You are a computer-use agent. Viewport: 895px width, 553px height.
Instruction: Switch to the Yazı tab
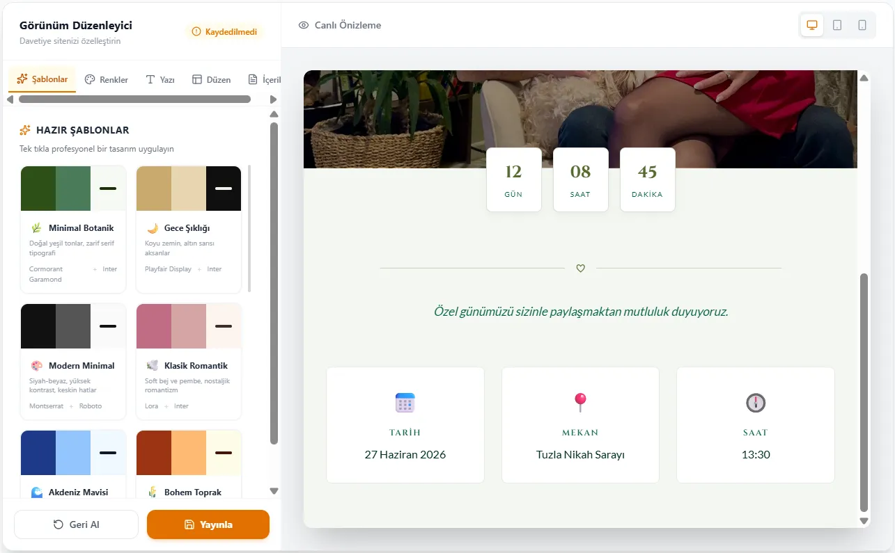coord(159,80)
